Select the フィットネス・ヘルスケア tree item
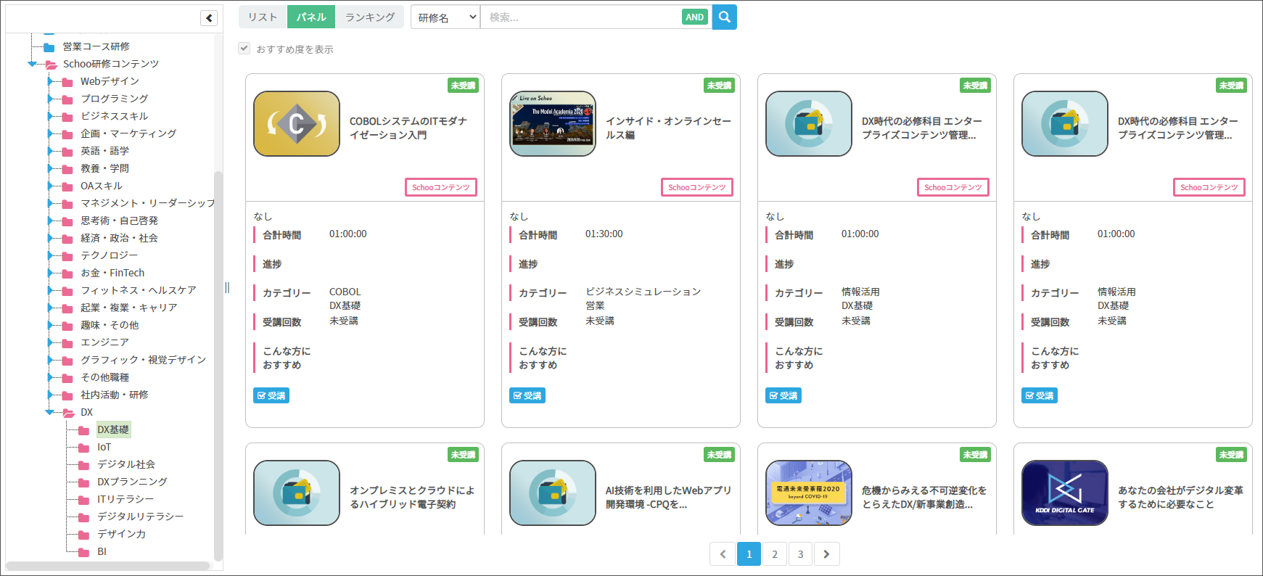This screenshot has height=576, width=1263. (139, 290)
